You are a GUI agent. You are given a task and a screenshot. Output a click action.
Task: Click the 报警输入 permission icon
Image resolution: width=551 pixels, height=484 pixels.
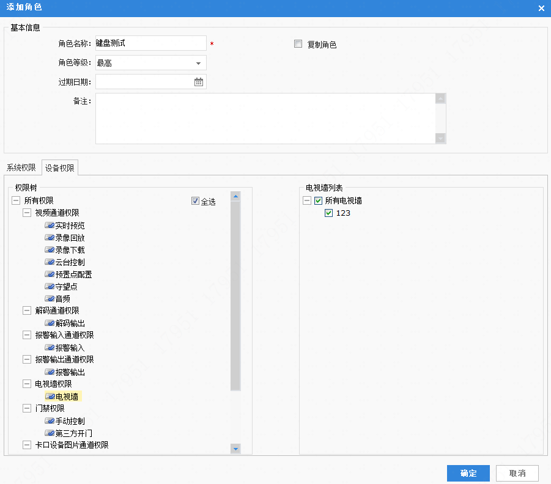50,347
